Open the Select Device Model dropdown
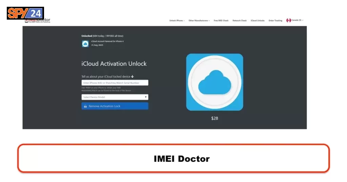 pos(115,97)
